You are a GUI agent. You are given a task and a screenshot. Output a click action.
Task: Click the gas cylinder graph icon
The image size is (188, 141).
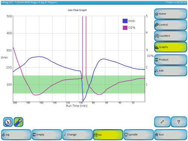point(18,122)
